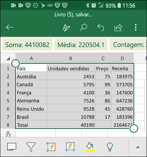
Task: Select the cell with 40190
Action: tap(71, 125)
